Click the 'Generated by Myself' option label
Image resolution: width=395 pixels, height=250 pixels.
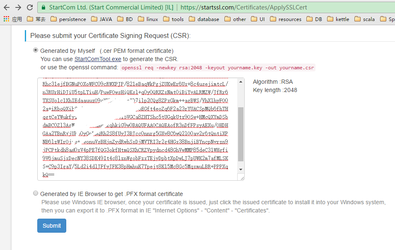(107, 51)
